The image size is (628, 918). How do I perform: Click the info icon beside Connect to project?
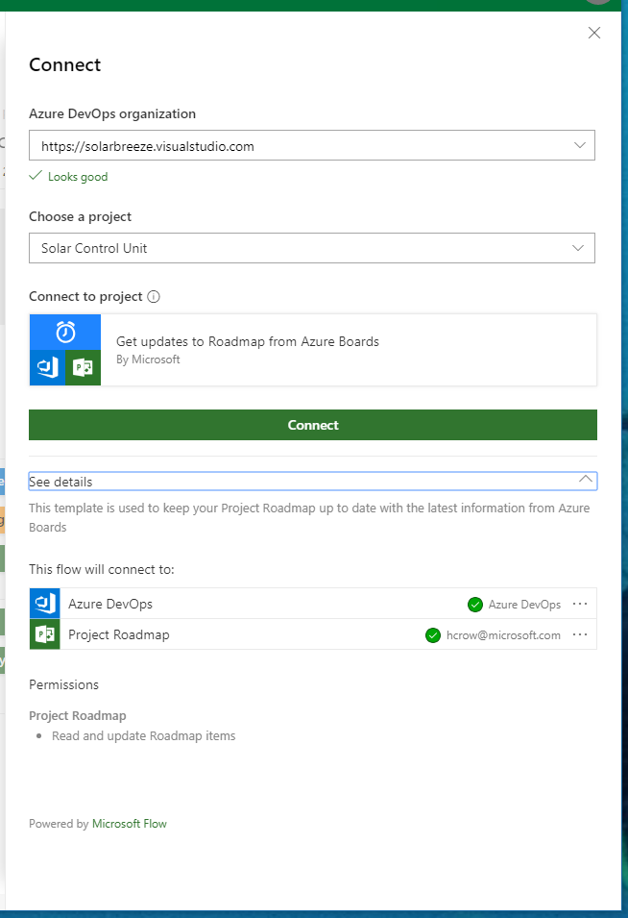[154, 297]
